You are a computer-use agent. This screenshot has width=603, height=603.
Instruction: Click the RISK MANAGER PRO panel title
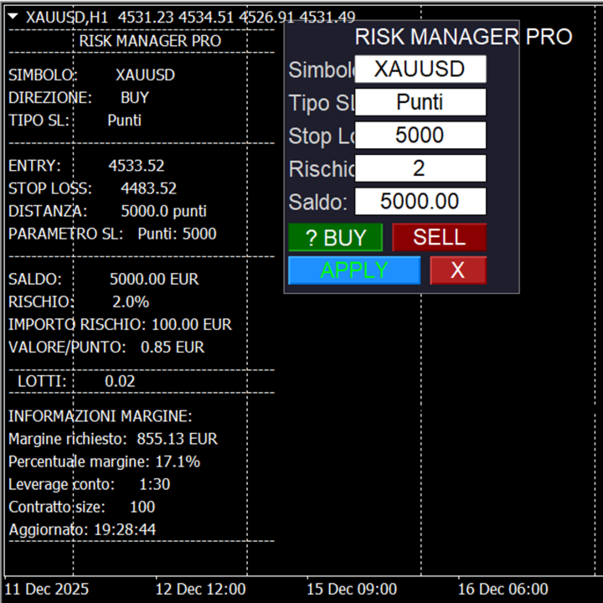[x=463, y=37]
